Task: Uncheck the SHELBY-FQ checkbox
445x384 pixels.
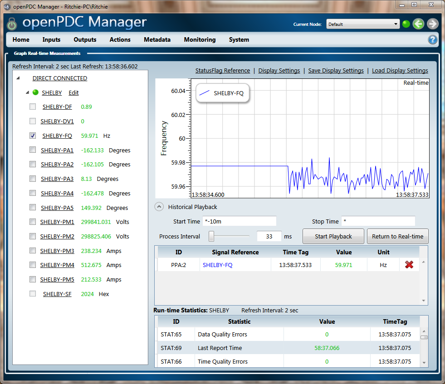Action: [33, 136]
